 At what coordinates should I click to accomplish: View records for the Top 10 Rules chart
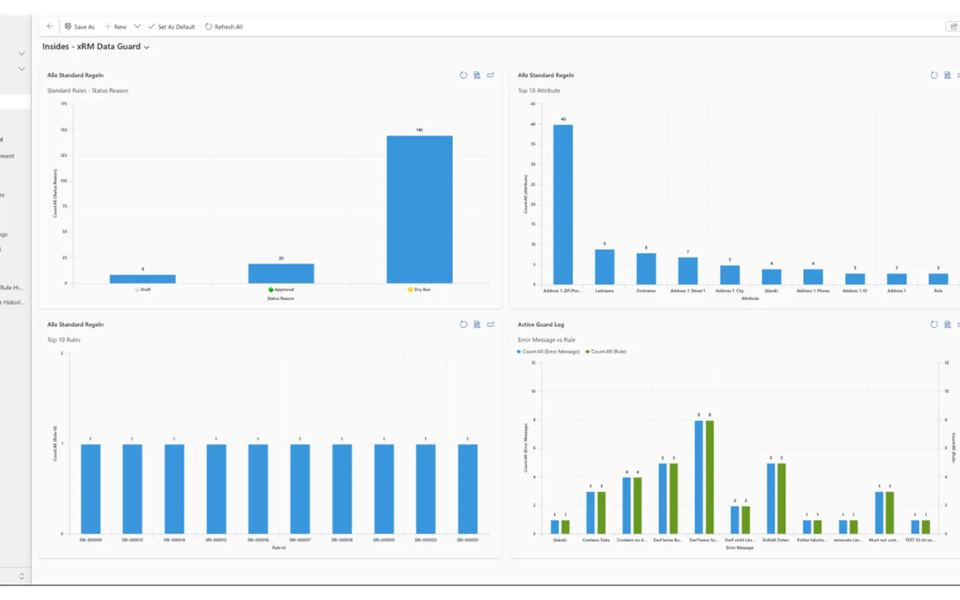pyautogui.click(x=477, y=324)
